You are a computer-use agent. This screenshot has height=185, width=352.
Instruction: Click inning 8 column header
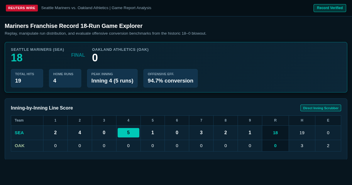tap(226, 120)
